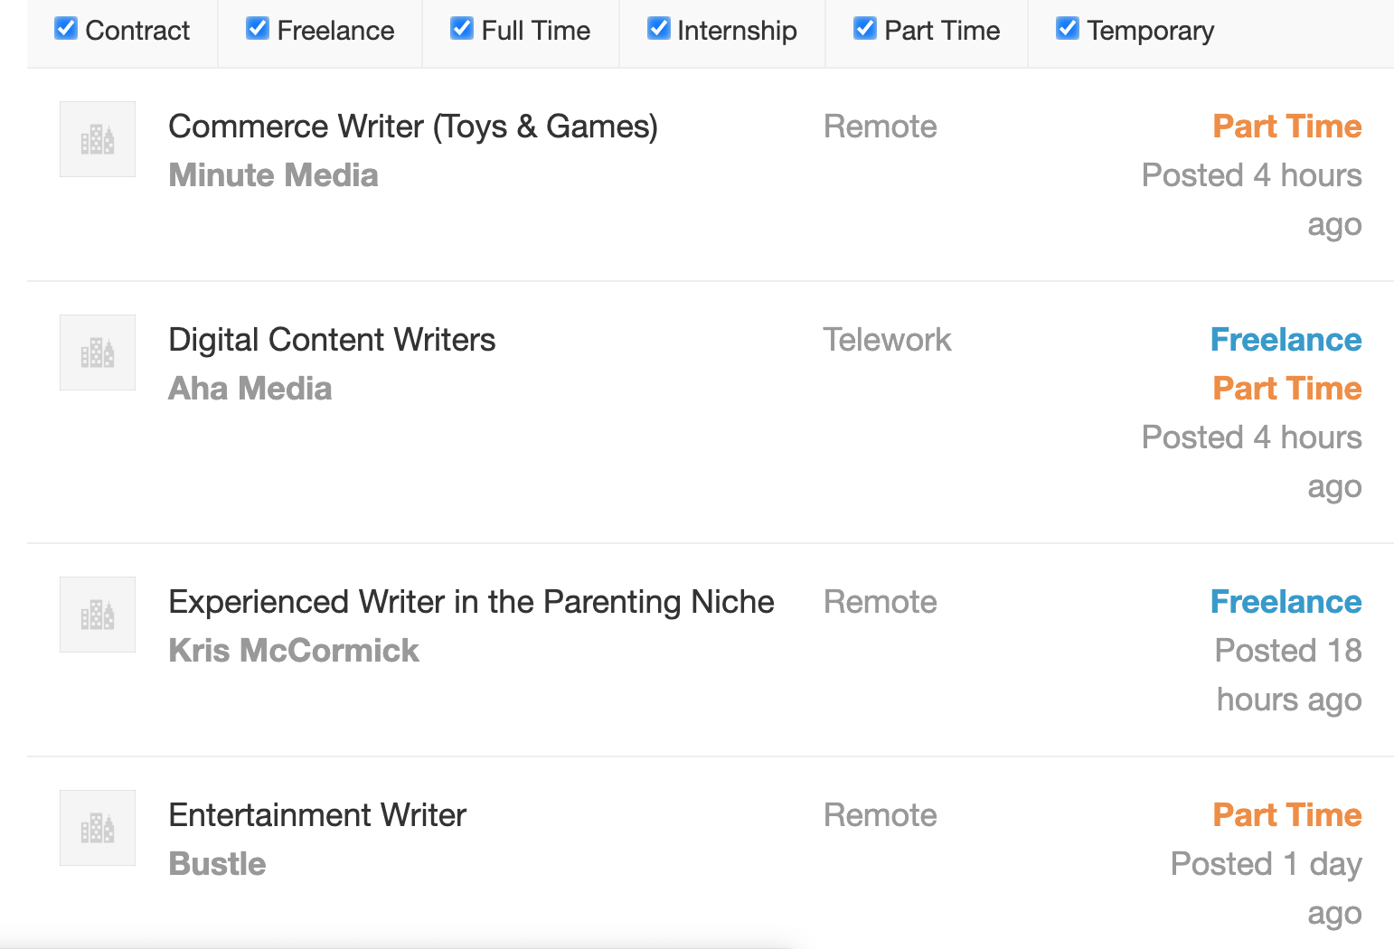The image size is (1394, 949).
Task: Open the Entertainment Writer job listing
Action: click(x=317, y=815)
